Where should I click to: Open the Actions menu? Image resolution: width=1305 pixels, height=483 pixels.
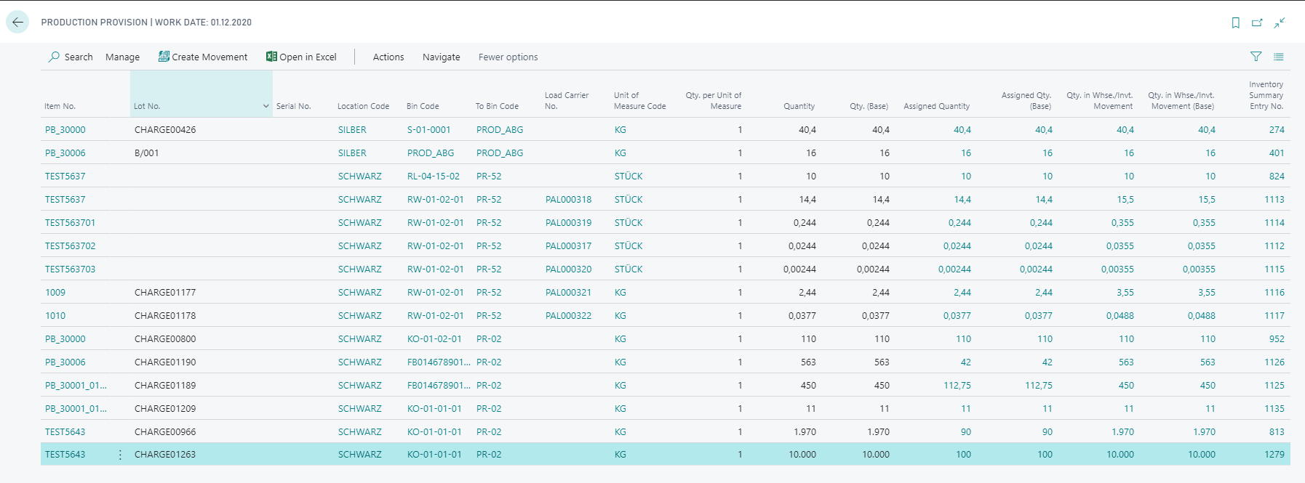click(x=388, y=57)
